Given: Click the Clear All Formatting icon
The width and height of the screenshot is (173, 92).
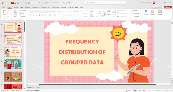Looking at the screenshot, I should pyautogui.click(x=61, y=11).
